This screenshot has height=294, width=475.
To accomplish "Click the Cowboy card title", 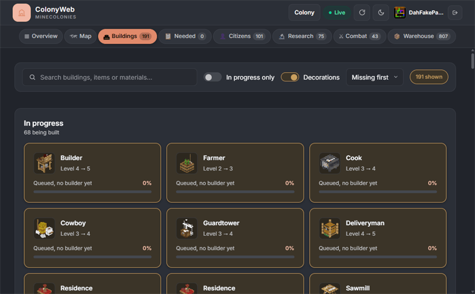I will [73, 223].
